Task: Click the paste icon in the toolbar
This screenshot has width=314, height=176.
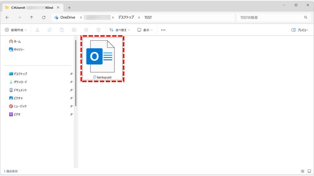Action: 62,30
